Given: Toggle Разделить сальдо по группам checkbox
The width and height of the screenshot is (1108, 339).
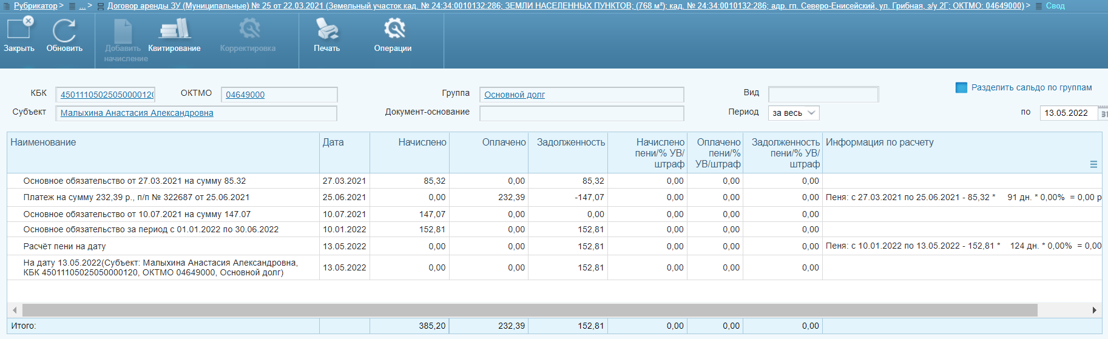Looking at the screenshot, I should (961, 87).
